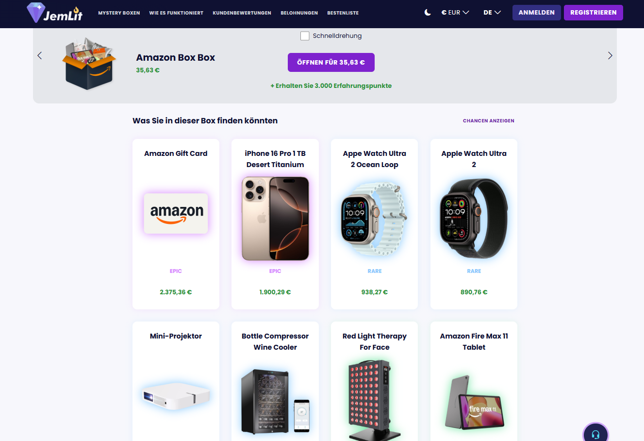Open the EUR currency dropdown
This screenshot has height=441, width=644.
coord(455,13)
